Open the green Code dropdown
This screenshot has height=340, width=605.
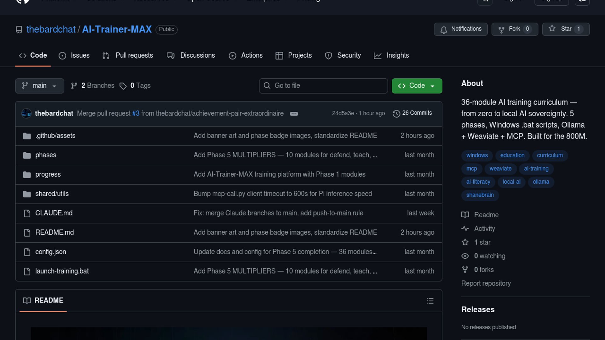click(417, 86)
